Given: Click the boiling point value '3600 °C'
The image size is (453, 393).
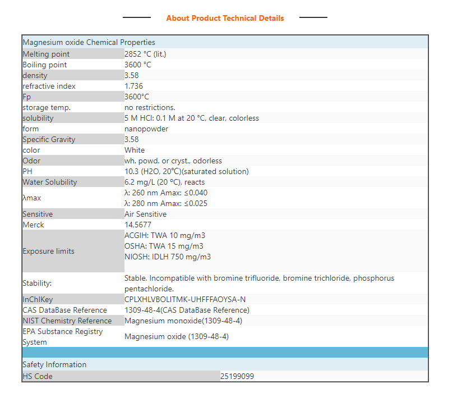Looking at the screenshot, I should (138, 65).
